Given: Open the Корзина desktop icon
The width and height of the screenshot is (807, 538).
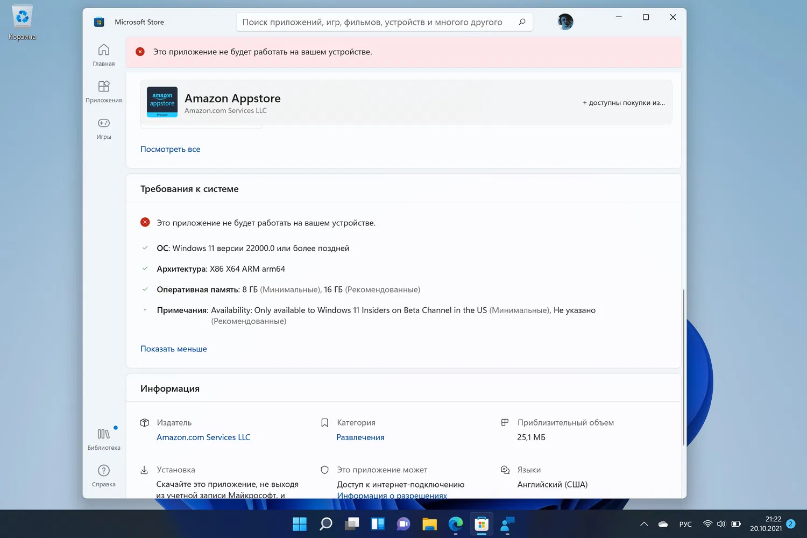Looking at the screenshot, I should pos(22,23).
